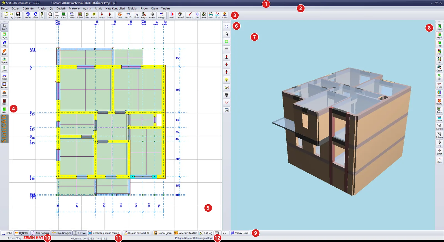
Task: Toggle Klavye input mode
Action: tap(80, 233)
